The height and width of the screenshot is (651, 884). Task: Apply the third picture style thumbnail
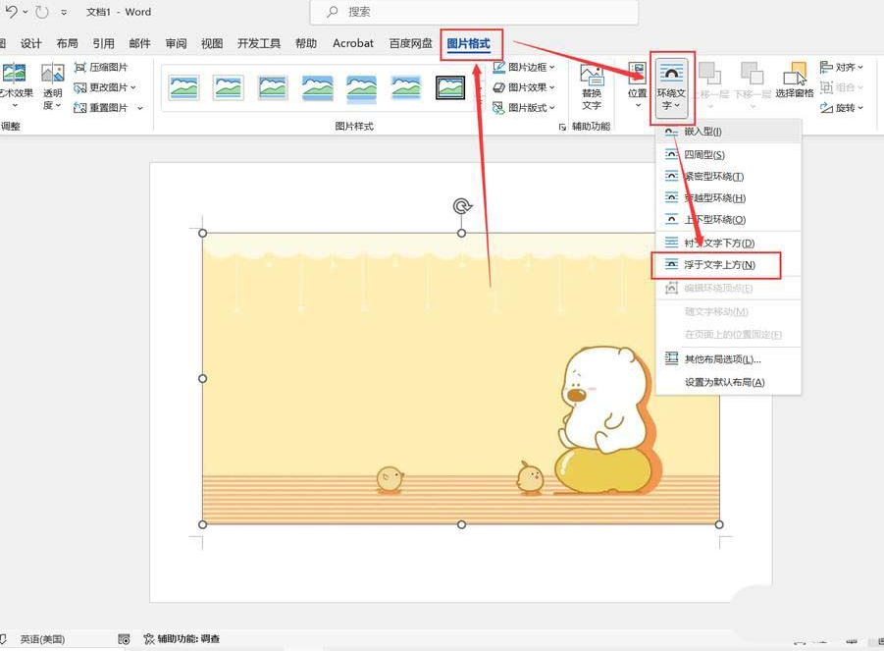273,87
